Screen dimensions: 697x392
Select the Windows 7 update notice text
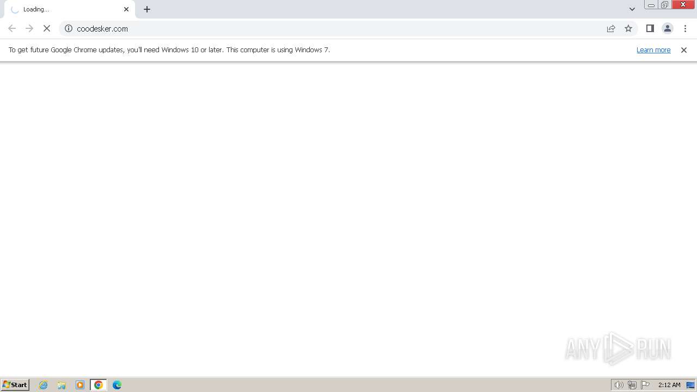point(169,50)
